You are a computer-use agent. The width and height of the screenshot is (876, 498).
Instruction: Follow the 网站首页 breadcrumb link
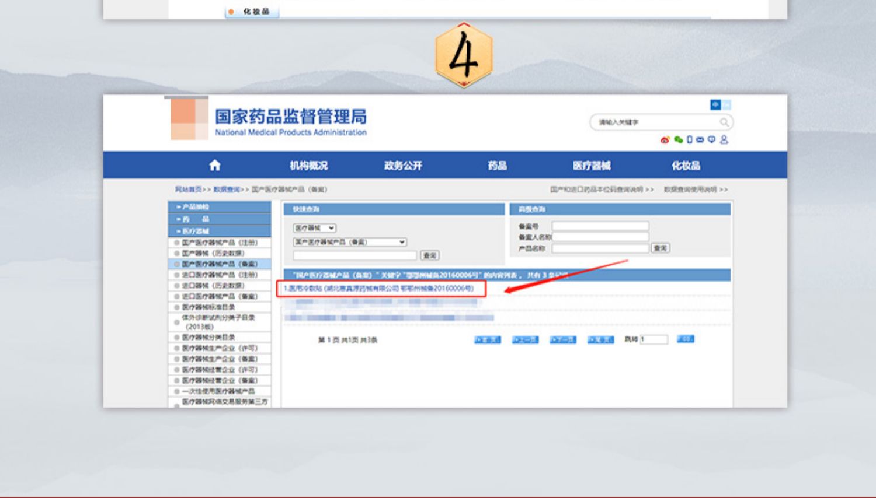coord(188,190)
